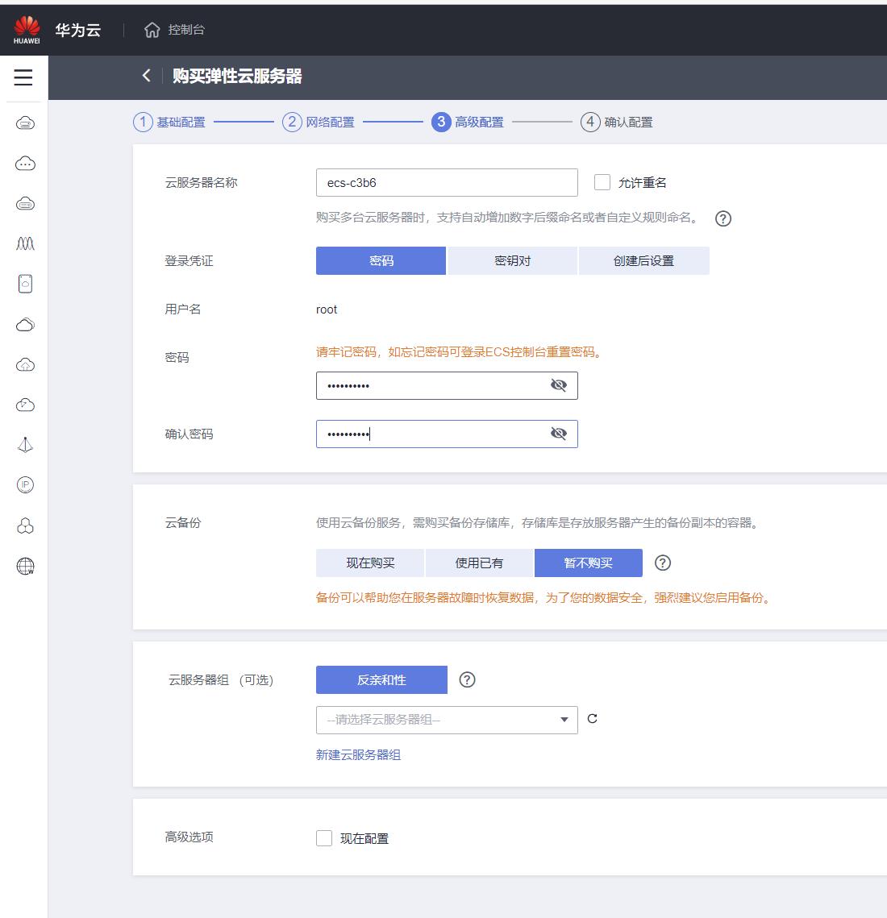
Task: Click the 购买弹性云服务器 page title
Action: coord(237,76)
